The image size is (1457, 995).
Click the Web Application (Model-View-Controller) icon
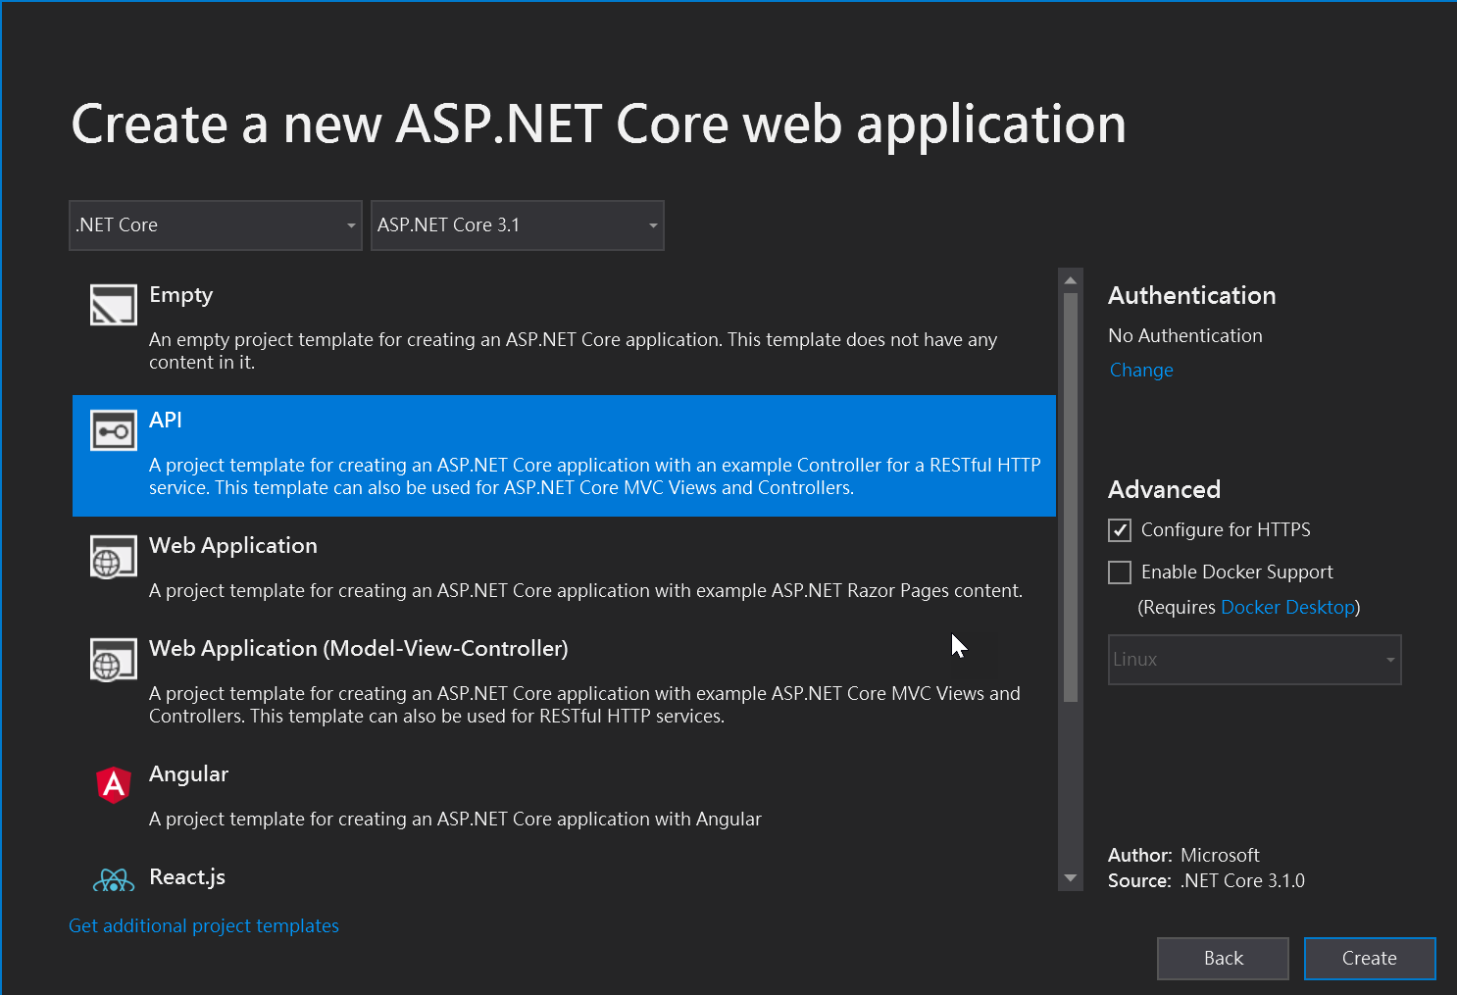pyautogui.click(x=113, y=660)
